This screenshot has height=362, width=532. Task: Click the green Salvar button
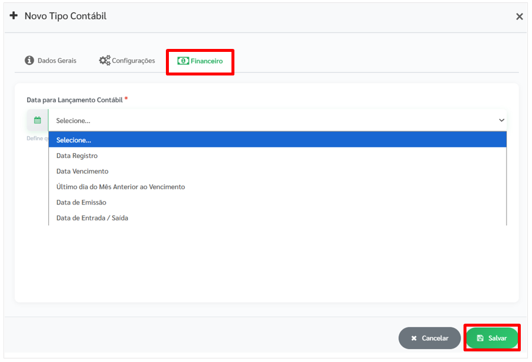(492, 338)
